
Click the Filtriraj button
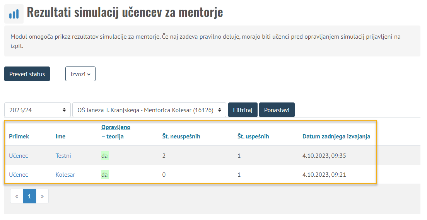point(243,110)
